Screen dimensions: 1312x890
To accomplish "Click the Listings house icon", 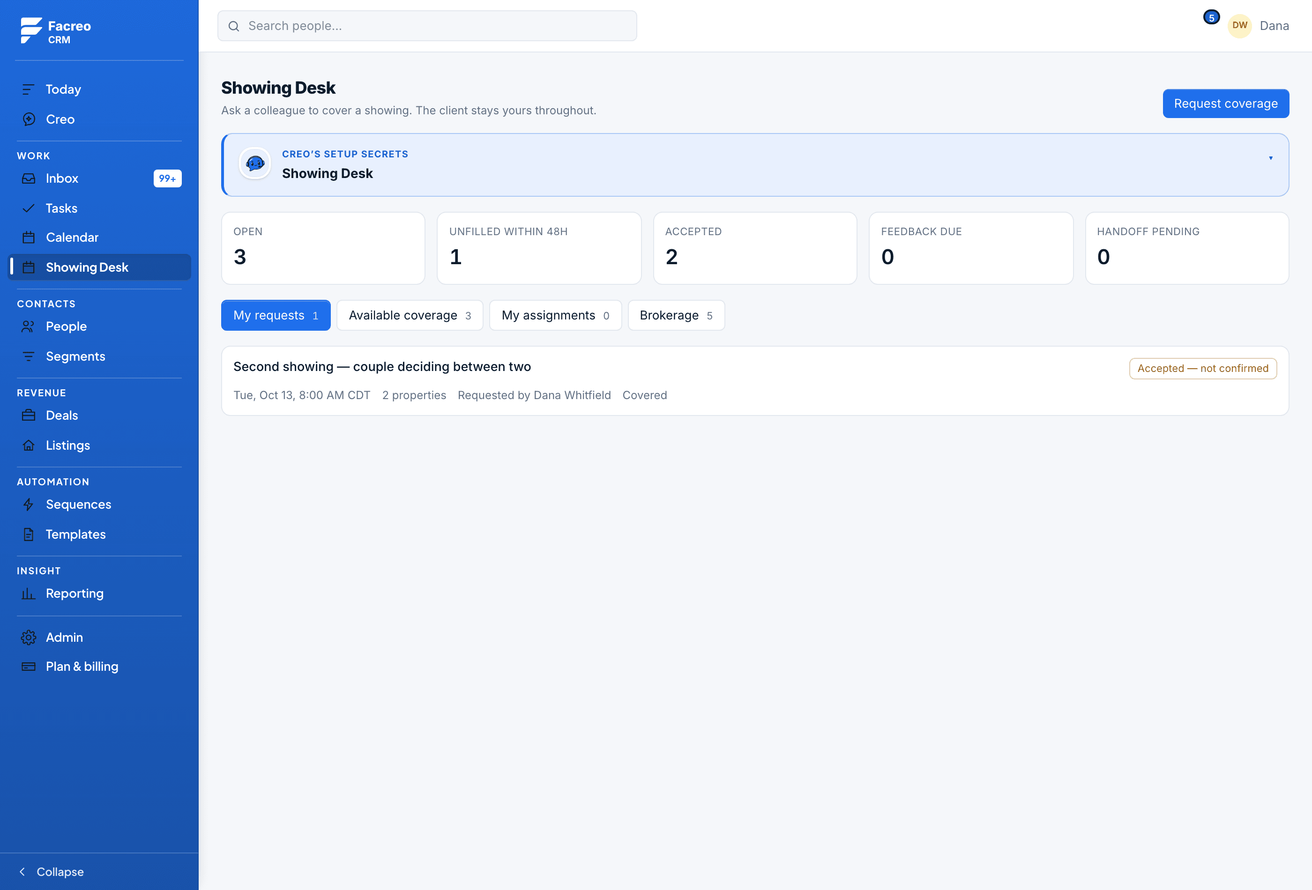I will (28, 446).
